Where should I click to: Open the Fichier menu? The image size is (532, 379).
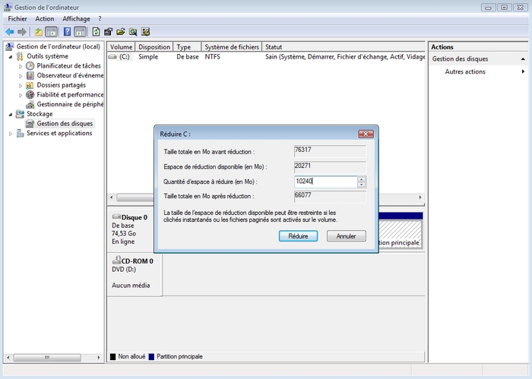click(x=17, y=18)
